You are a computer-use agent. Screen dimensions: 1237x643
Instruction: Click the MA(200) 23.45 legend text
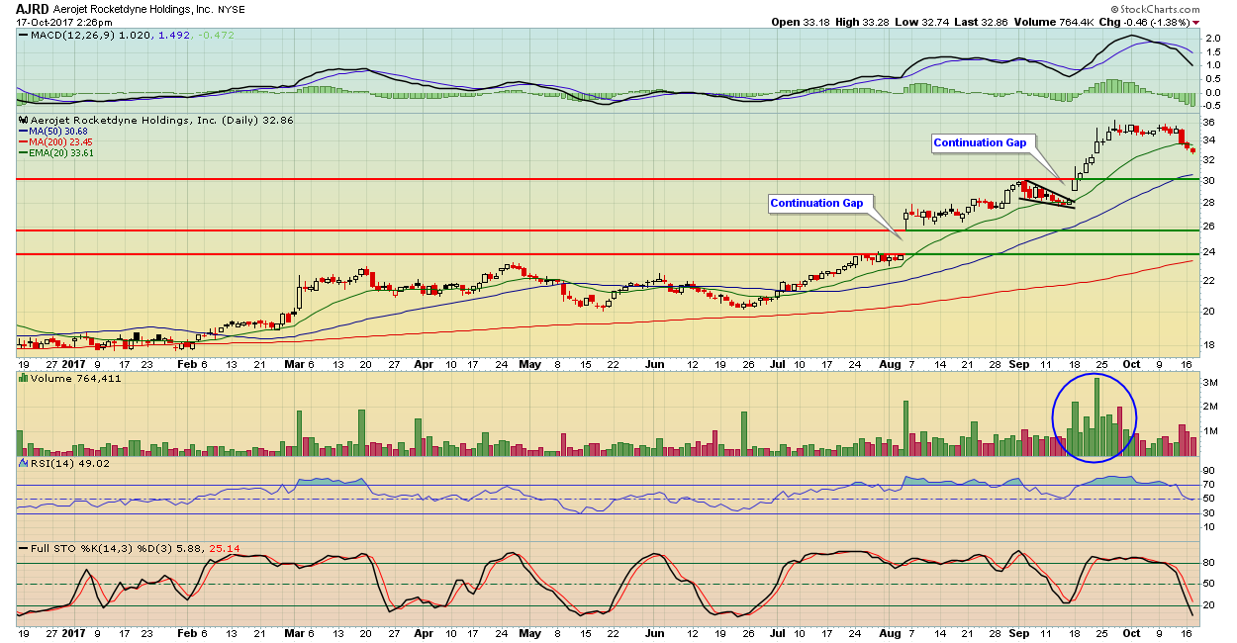[x=61, y=142]
